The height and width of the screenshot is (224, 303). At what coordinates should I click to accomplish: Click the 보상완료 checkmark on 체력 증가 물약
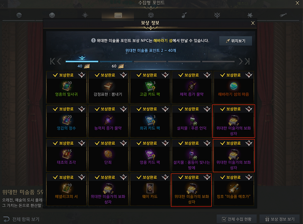[181, 75]
